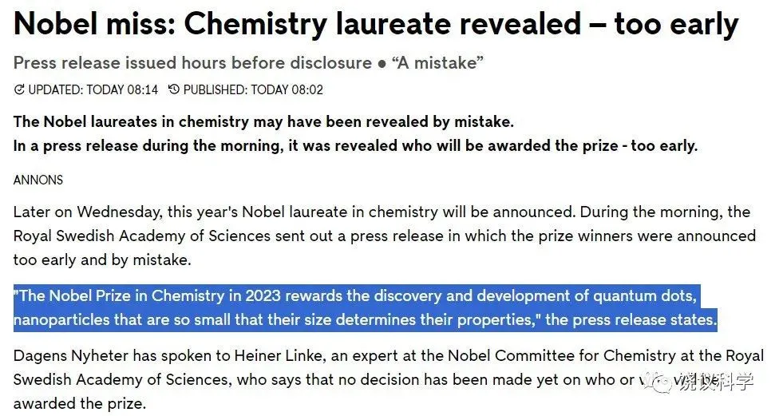Click the words 'too early' in the headline
Viewport: 779px width, 416px height.
pos(677,25)
